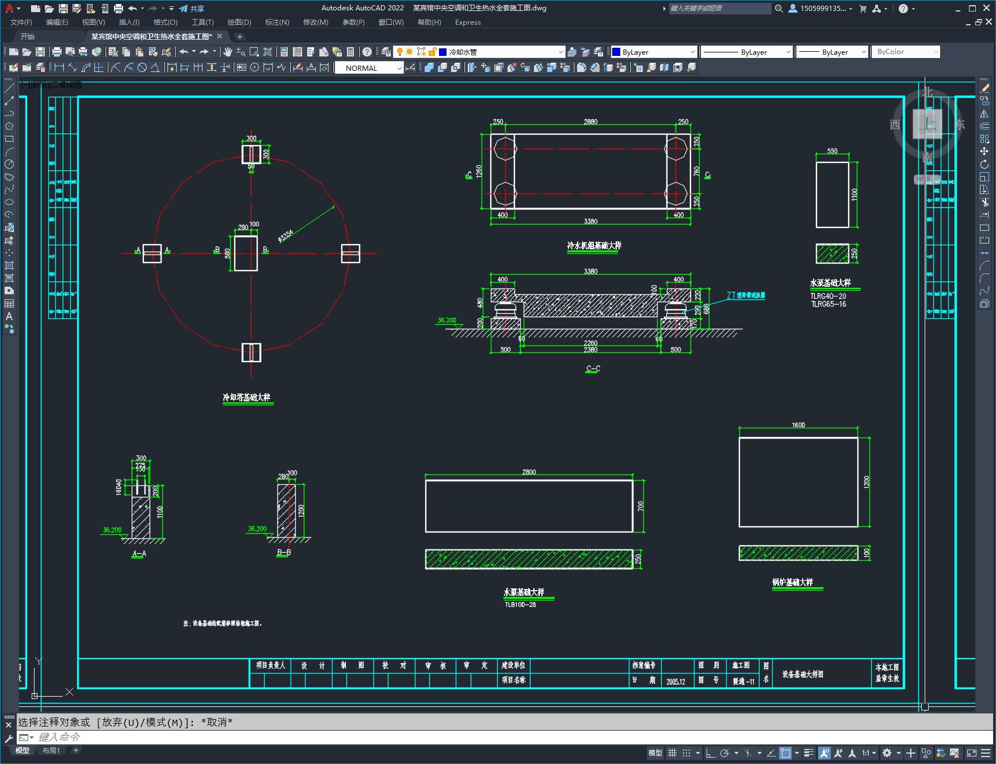This screenshot has height=764, width=996.
Task: Click the 模型 button in status bar
Action: [655, 752]
